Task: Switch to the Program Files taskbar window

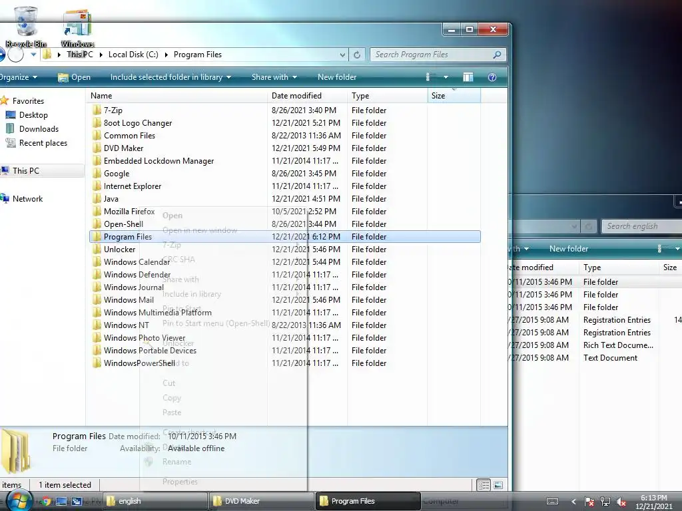Action: click(x=368, y=501)
